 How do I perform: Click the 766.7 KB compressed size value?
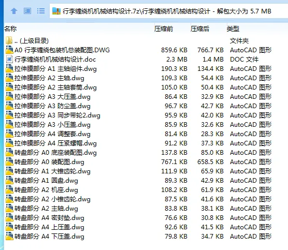click(x=210, y=50)
